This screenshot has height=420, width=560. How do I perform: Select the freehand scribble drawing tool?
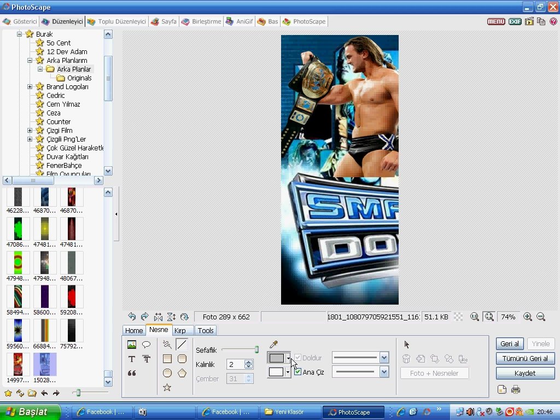pos(167,345)
